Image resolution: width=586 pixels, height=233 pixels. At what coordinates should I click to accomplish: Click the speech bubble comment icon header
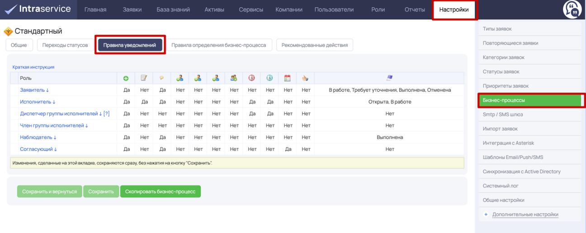162,78
